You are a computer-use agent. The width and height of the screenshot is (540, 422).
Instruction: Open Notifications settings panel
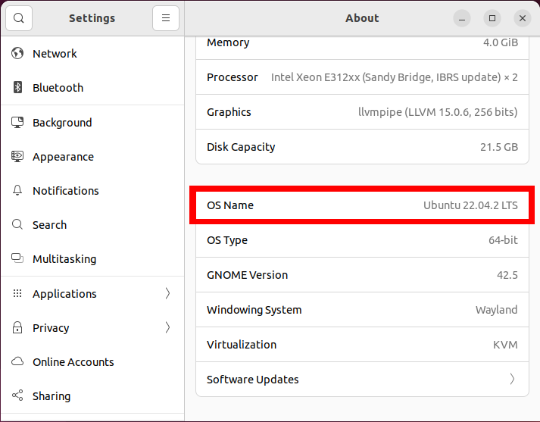coord(92,190)
